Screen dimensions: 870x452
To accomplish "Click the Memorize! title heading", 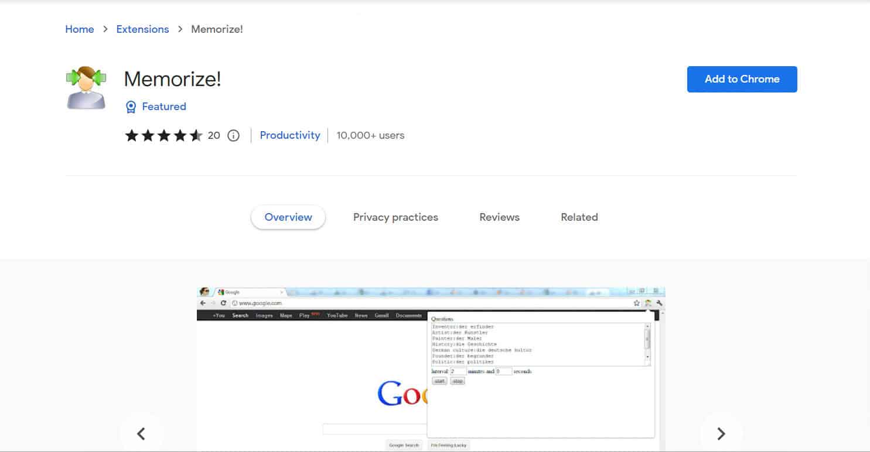I will 173,79.
